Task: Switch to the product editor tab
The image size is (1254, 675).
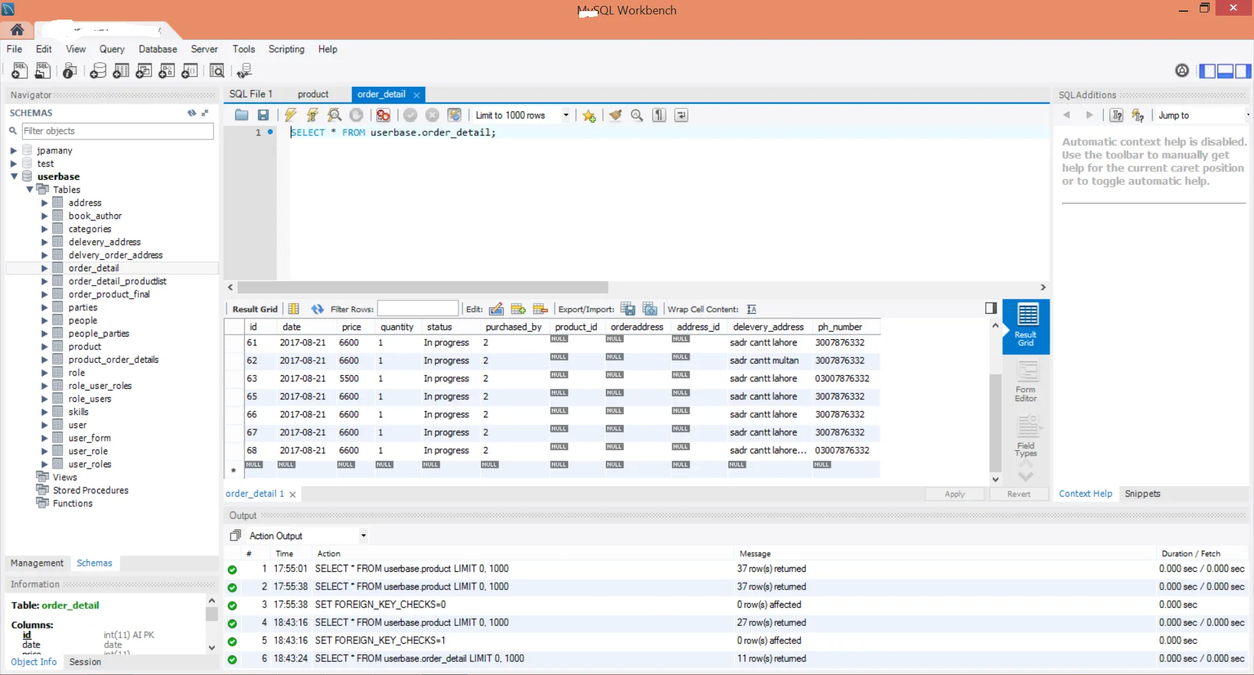Action: (313, 94)
